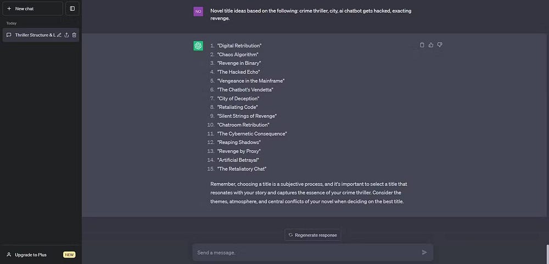Viewport: 549px width, 264px height.
Task: Rename the Thriller Structure chat
Action: click(59, 35)
